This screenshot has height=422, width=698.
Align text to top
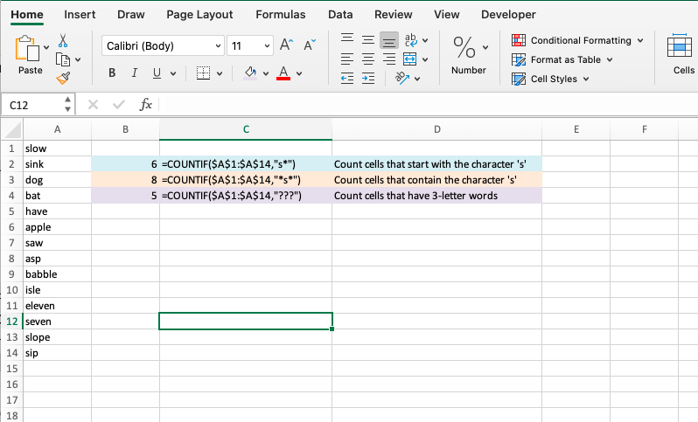pos(347,39)
